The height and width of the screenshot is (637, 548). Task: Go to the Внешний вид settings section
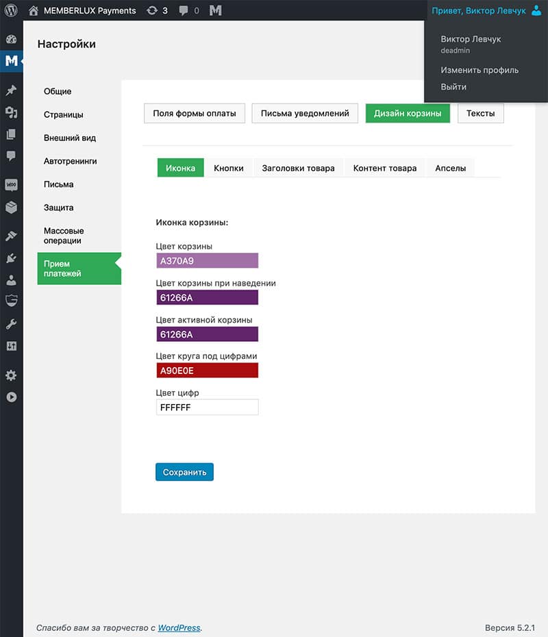tap(70, 138)
